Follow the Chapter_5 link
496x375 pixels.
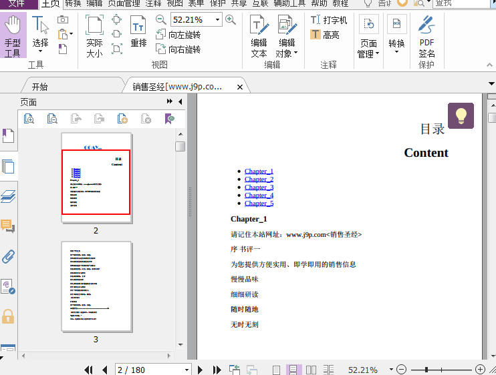pyautogui.click(x=259, y=204)
